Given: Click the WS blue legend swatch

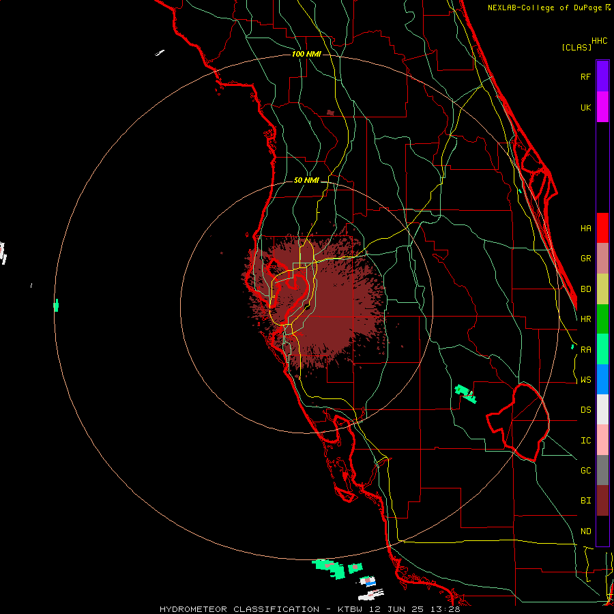Looking at the screenshot, I should (602, 379).
